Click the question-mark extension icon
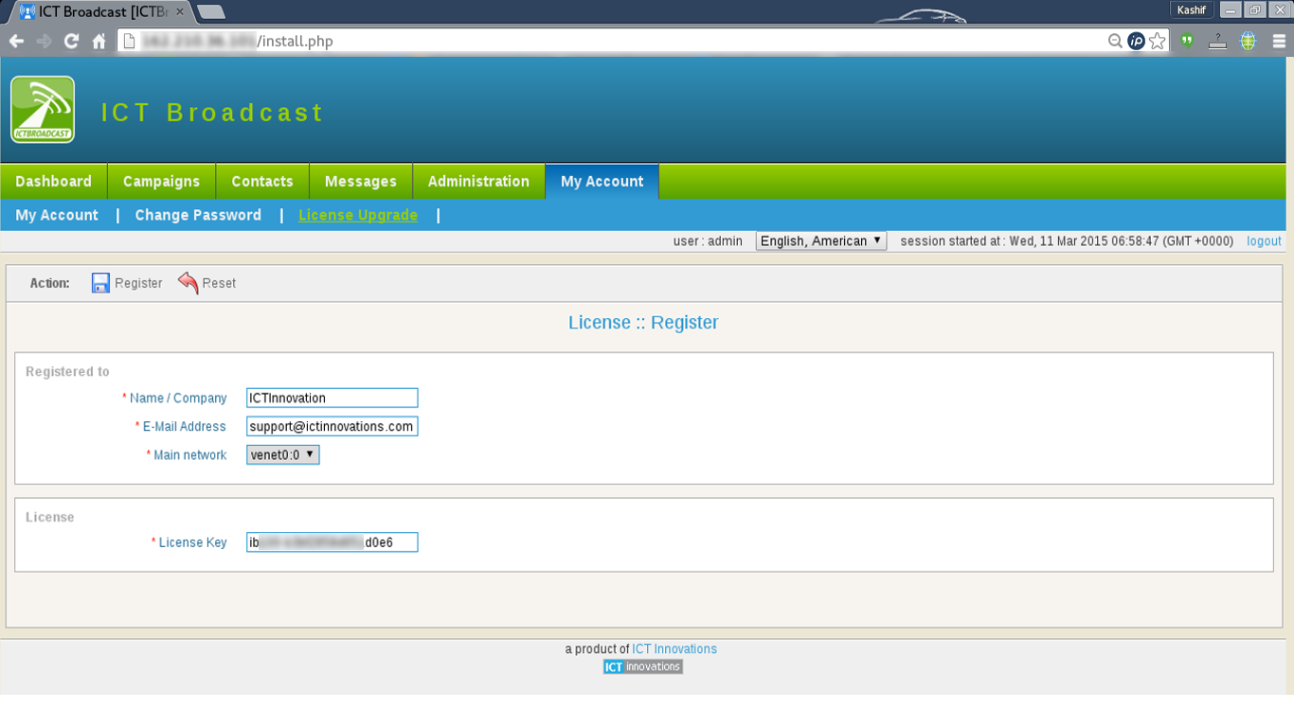1294x727 pixels. 1218,41
